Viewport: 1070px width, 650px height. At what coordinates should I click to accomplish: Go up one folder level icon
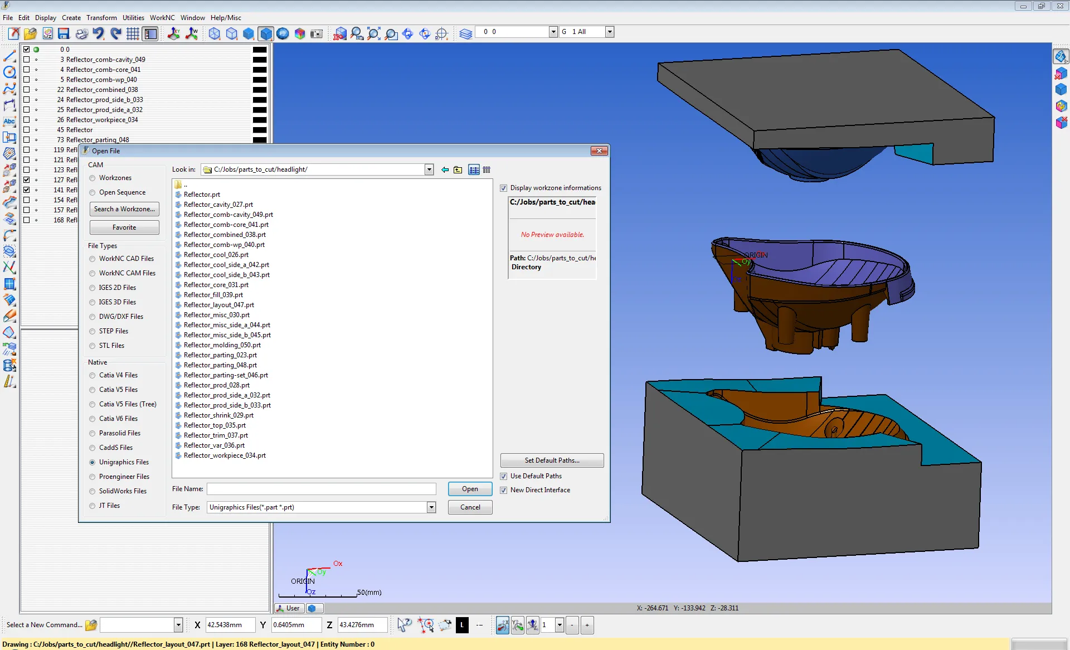coord(458,170)
